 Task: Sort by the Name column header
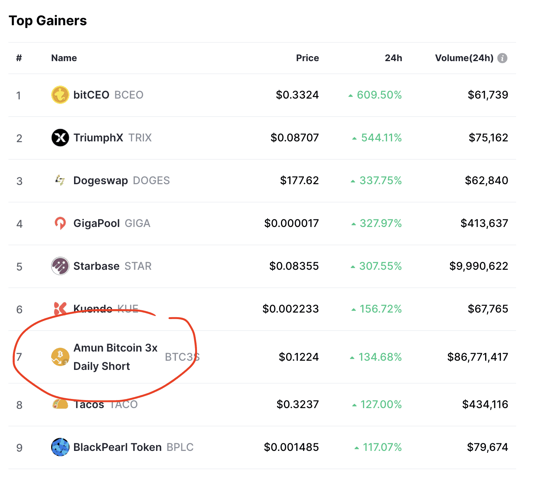(x=64, y=58)
